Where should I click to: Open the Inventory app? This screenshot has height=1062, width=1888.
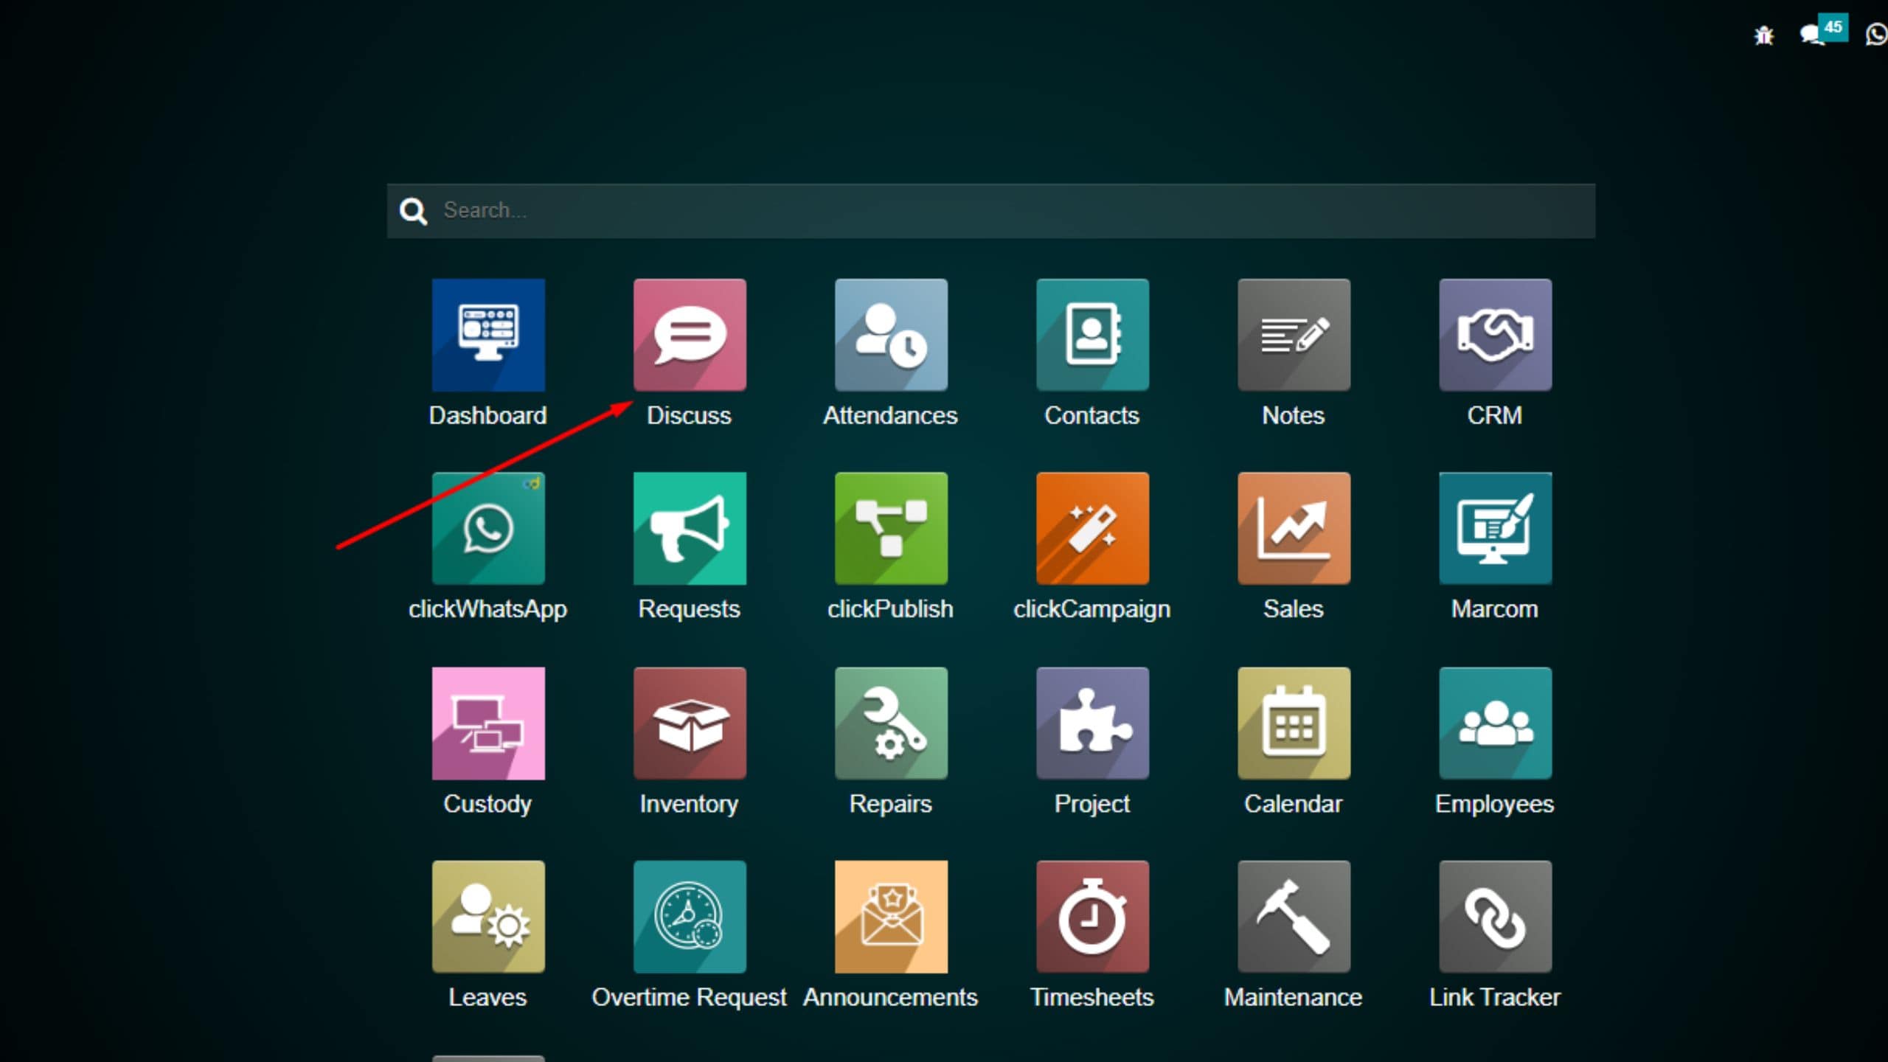click(690, 723)
